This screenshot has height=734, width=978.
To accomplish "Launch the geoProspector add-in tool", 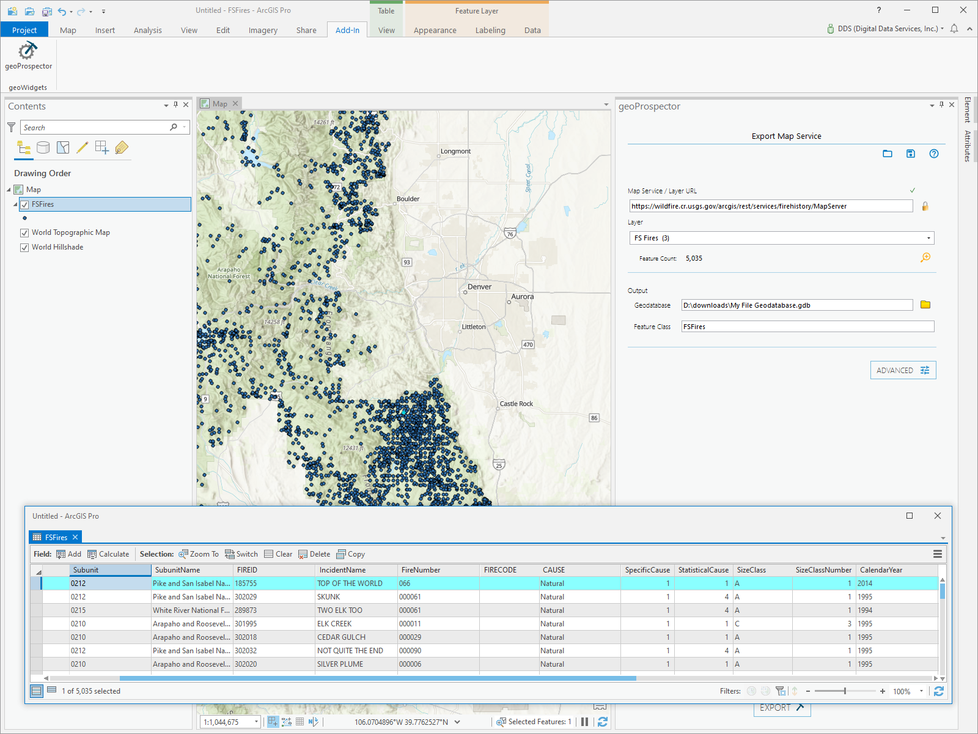I will pyautogui.click(x=28, y=56).
